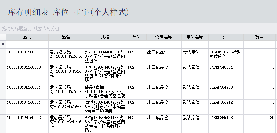
Task: Select cell 1011010181260001
Action: click(x=27, y=57)
